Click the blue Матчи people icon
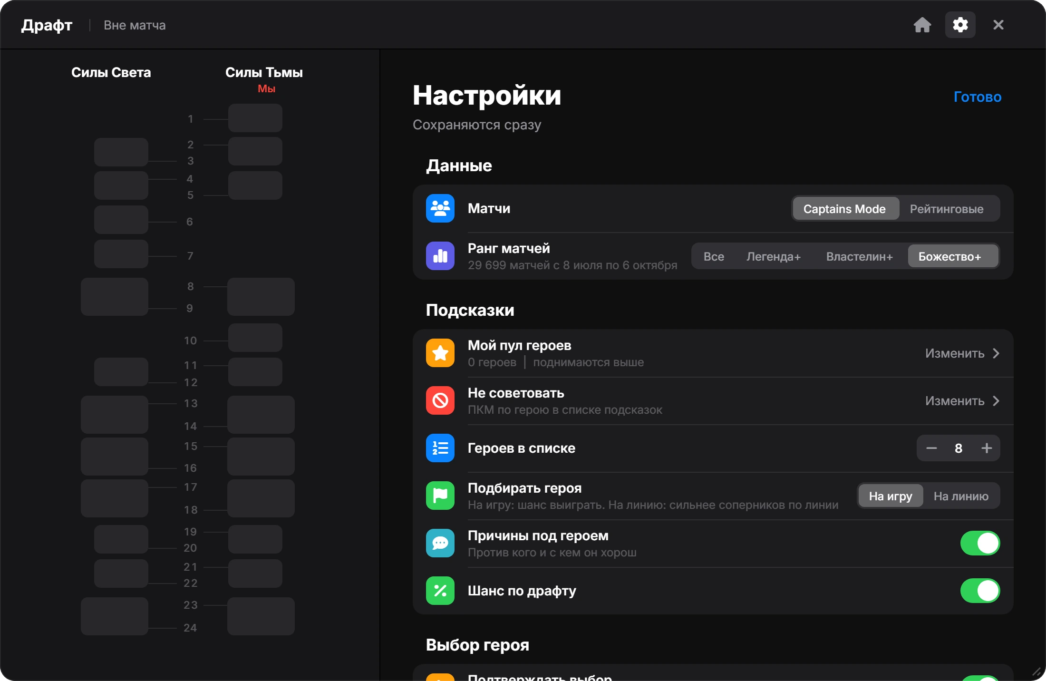 point(440,208)
